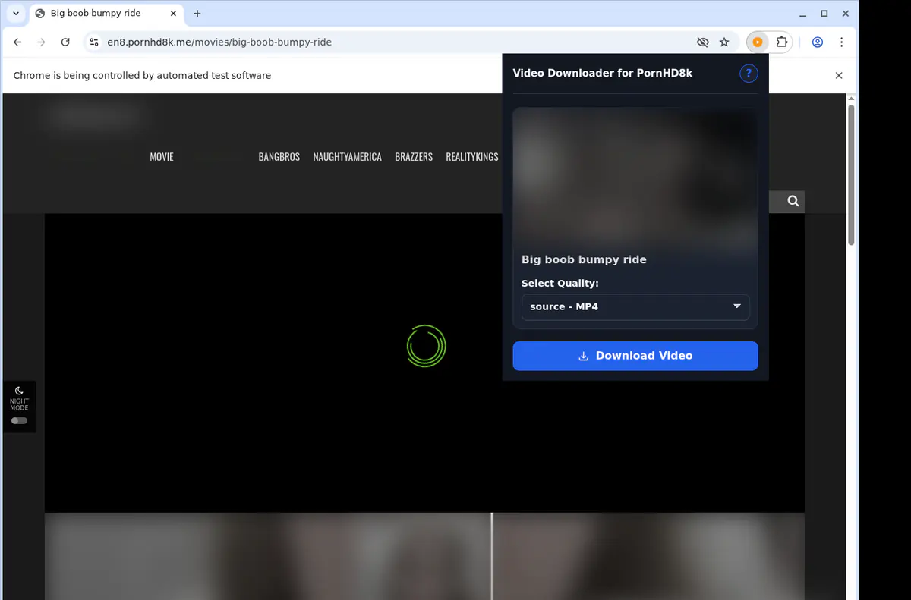Open third-party cookies blocked eye icon

[702, 42]
